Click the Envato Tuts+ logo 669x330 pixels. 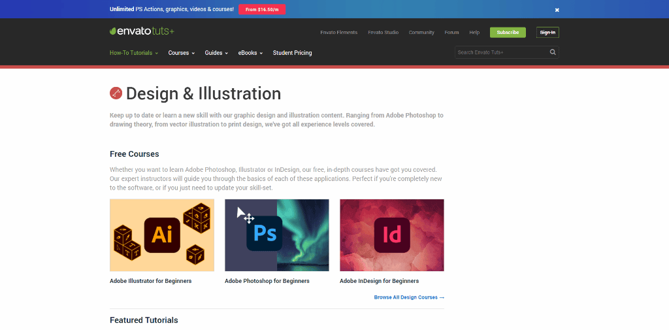[x=142, y=31]
